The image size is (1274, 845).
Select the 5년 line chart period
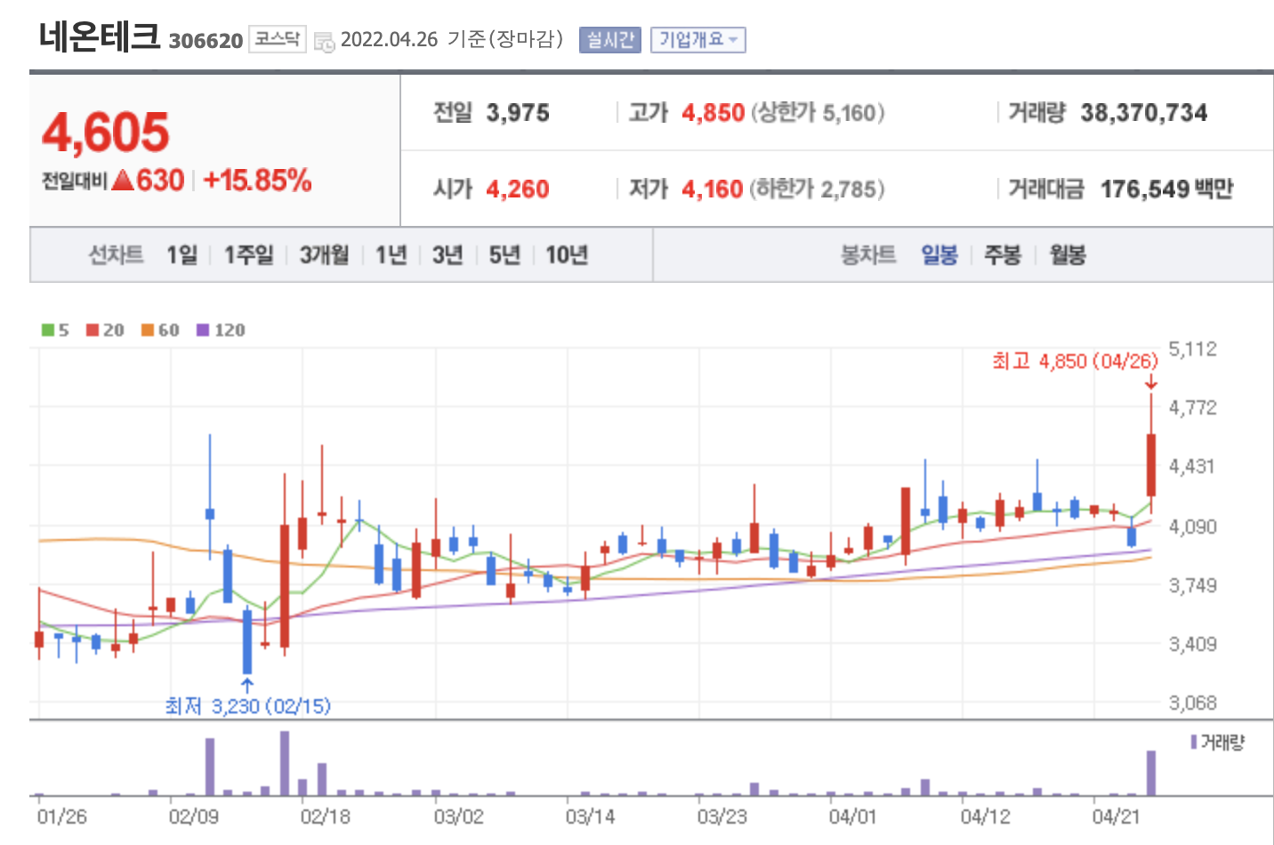[504, 255]
